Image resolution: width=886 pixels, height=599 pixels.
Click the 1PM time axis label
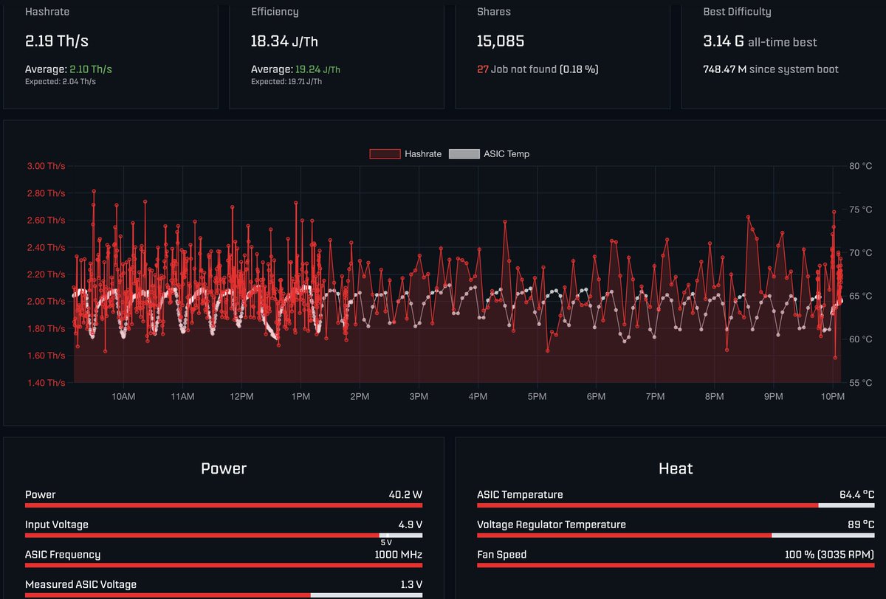pyautogui.click(x=300, y=397)
